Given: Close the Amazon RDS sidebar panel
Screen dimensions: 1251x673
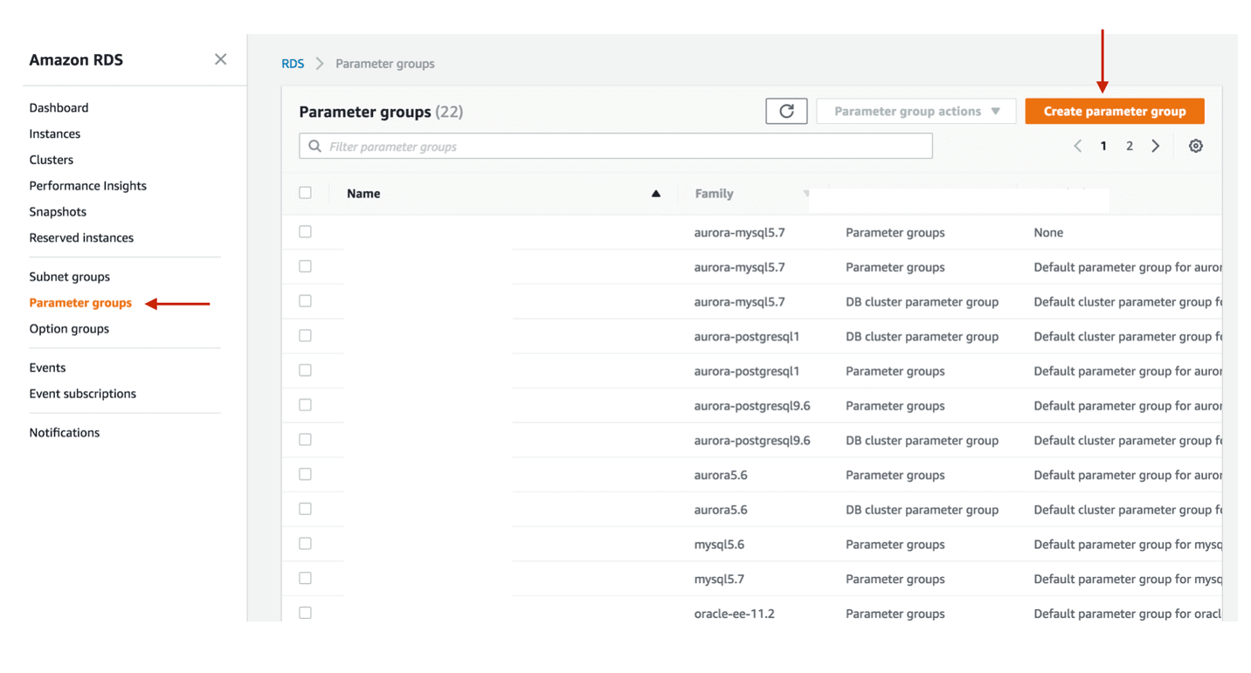Looking at the screenshot, I should [220, 59].
